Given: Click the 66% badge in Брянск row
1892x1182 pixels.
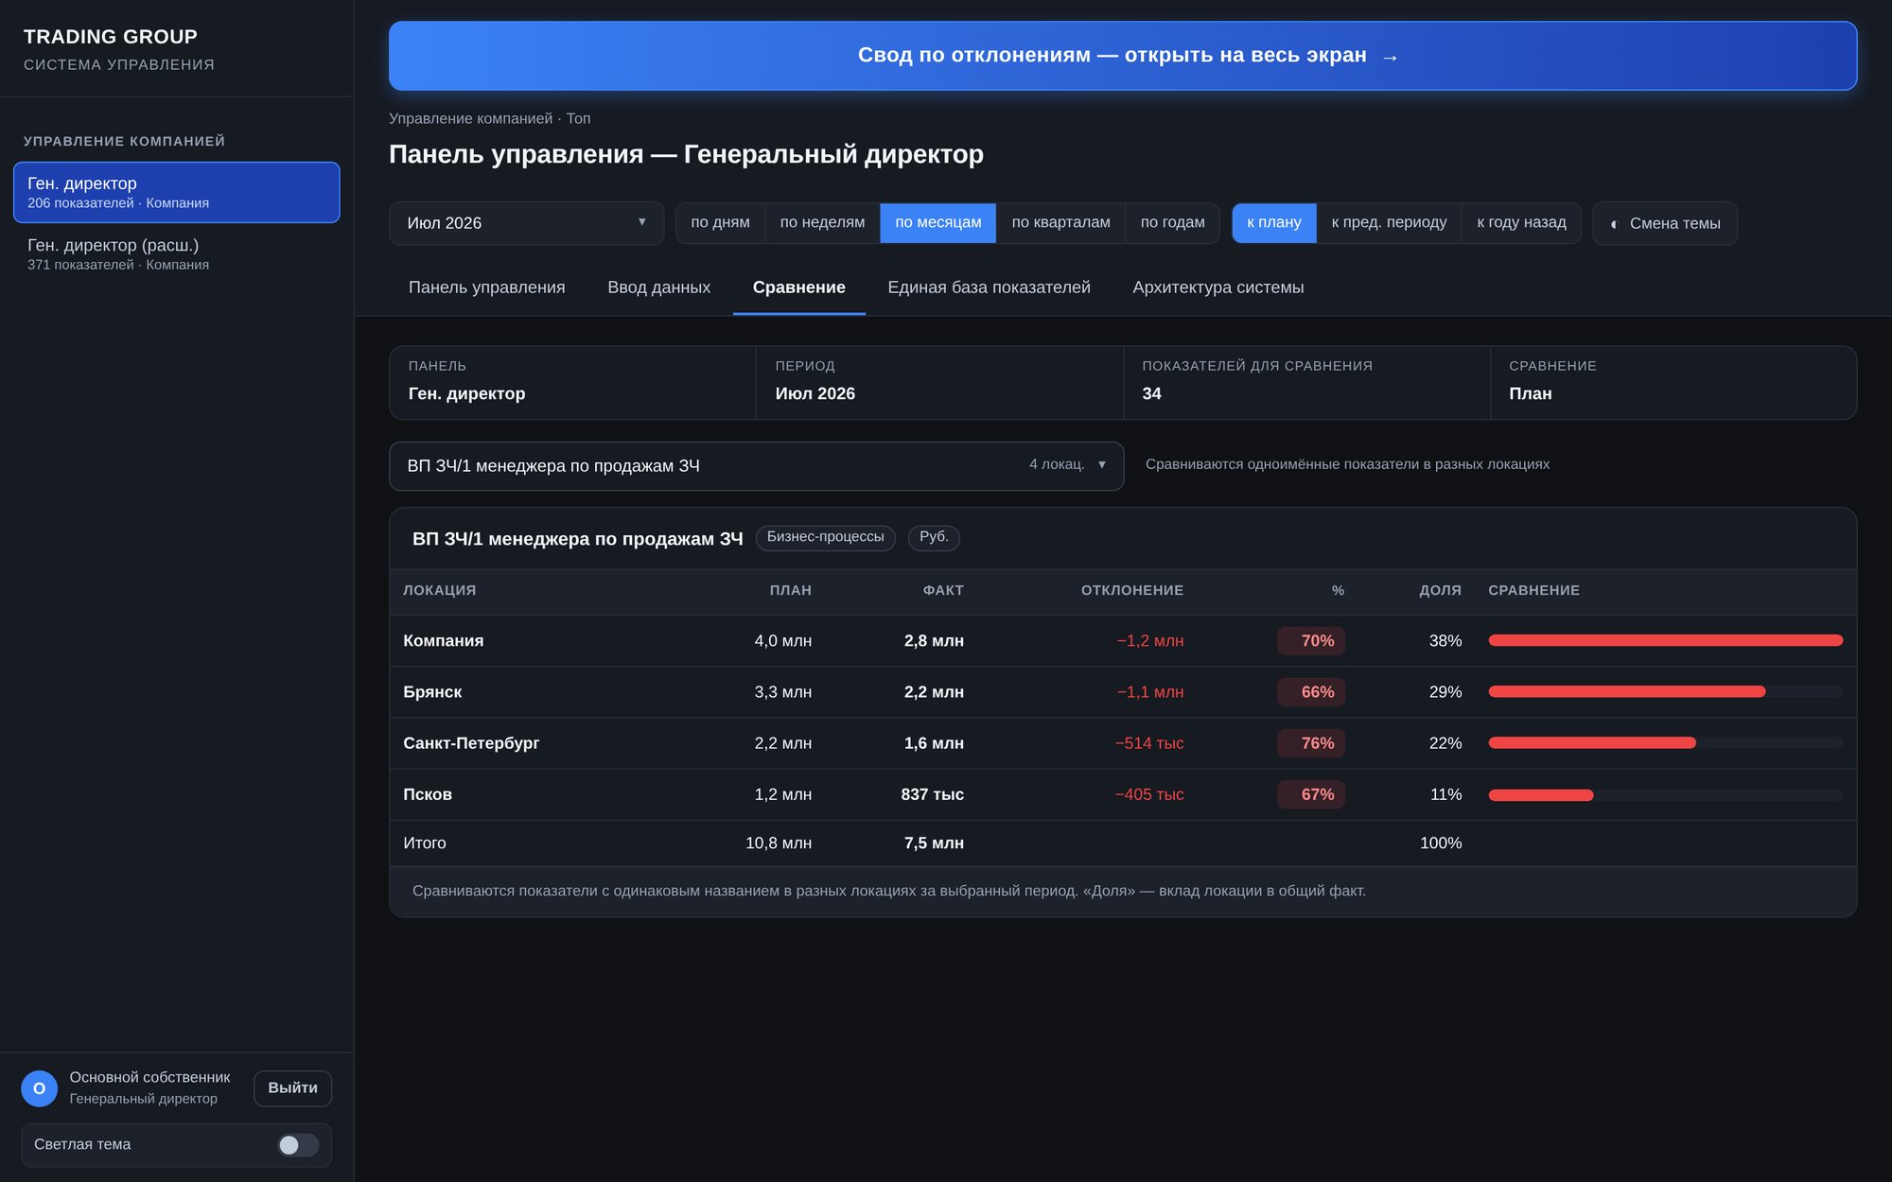Looking at the screenshot, I should [1311, 692].
